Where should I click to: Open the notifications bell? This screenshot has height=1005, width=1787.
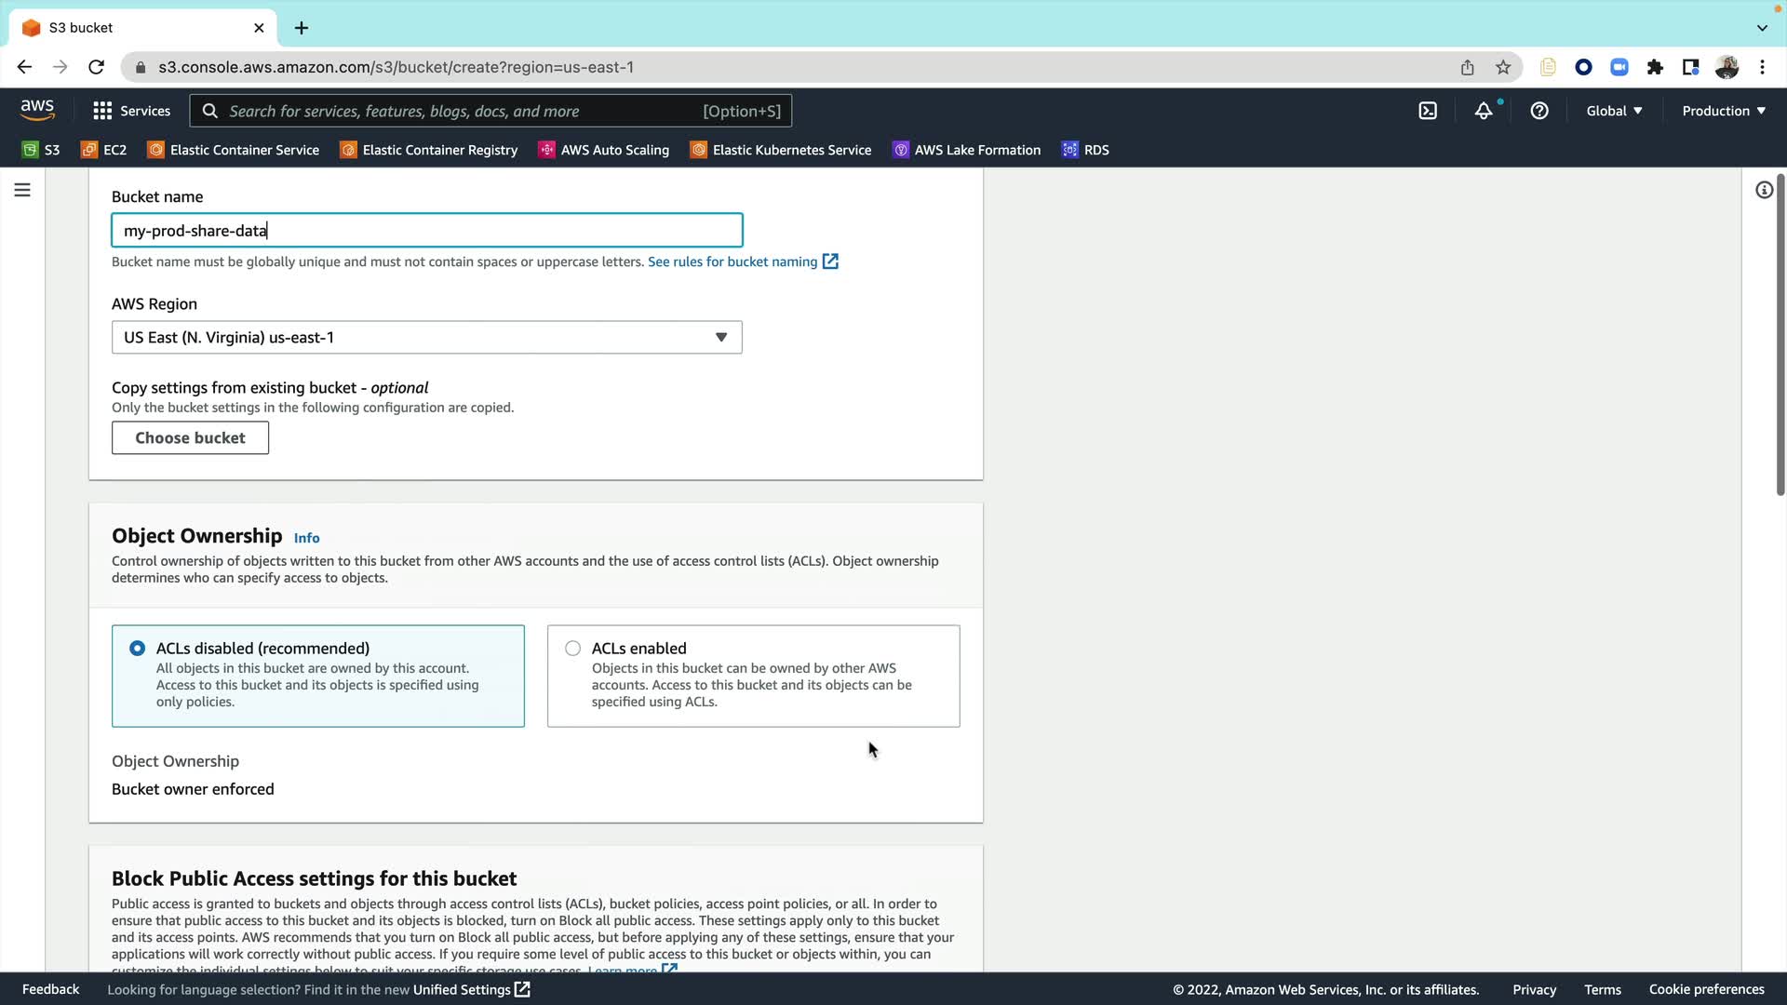[1484, 111]
